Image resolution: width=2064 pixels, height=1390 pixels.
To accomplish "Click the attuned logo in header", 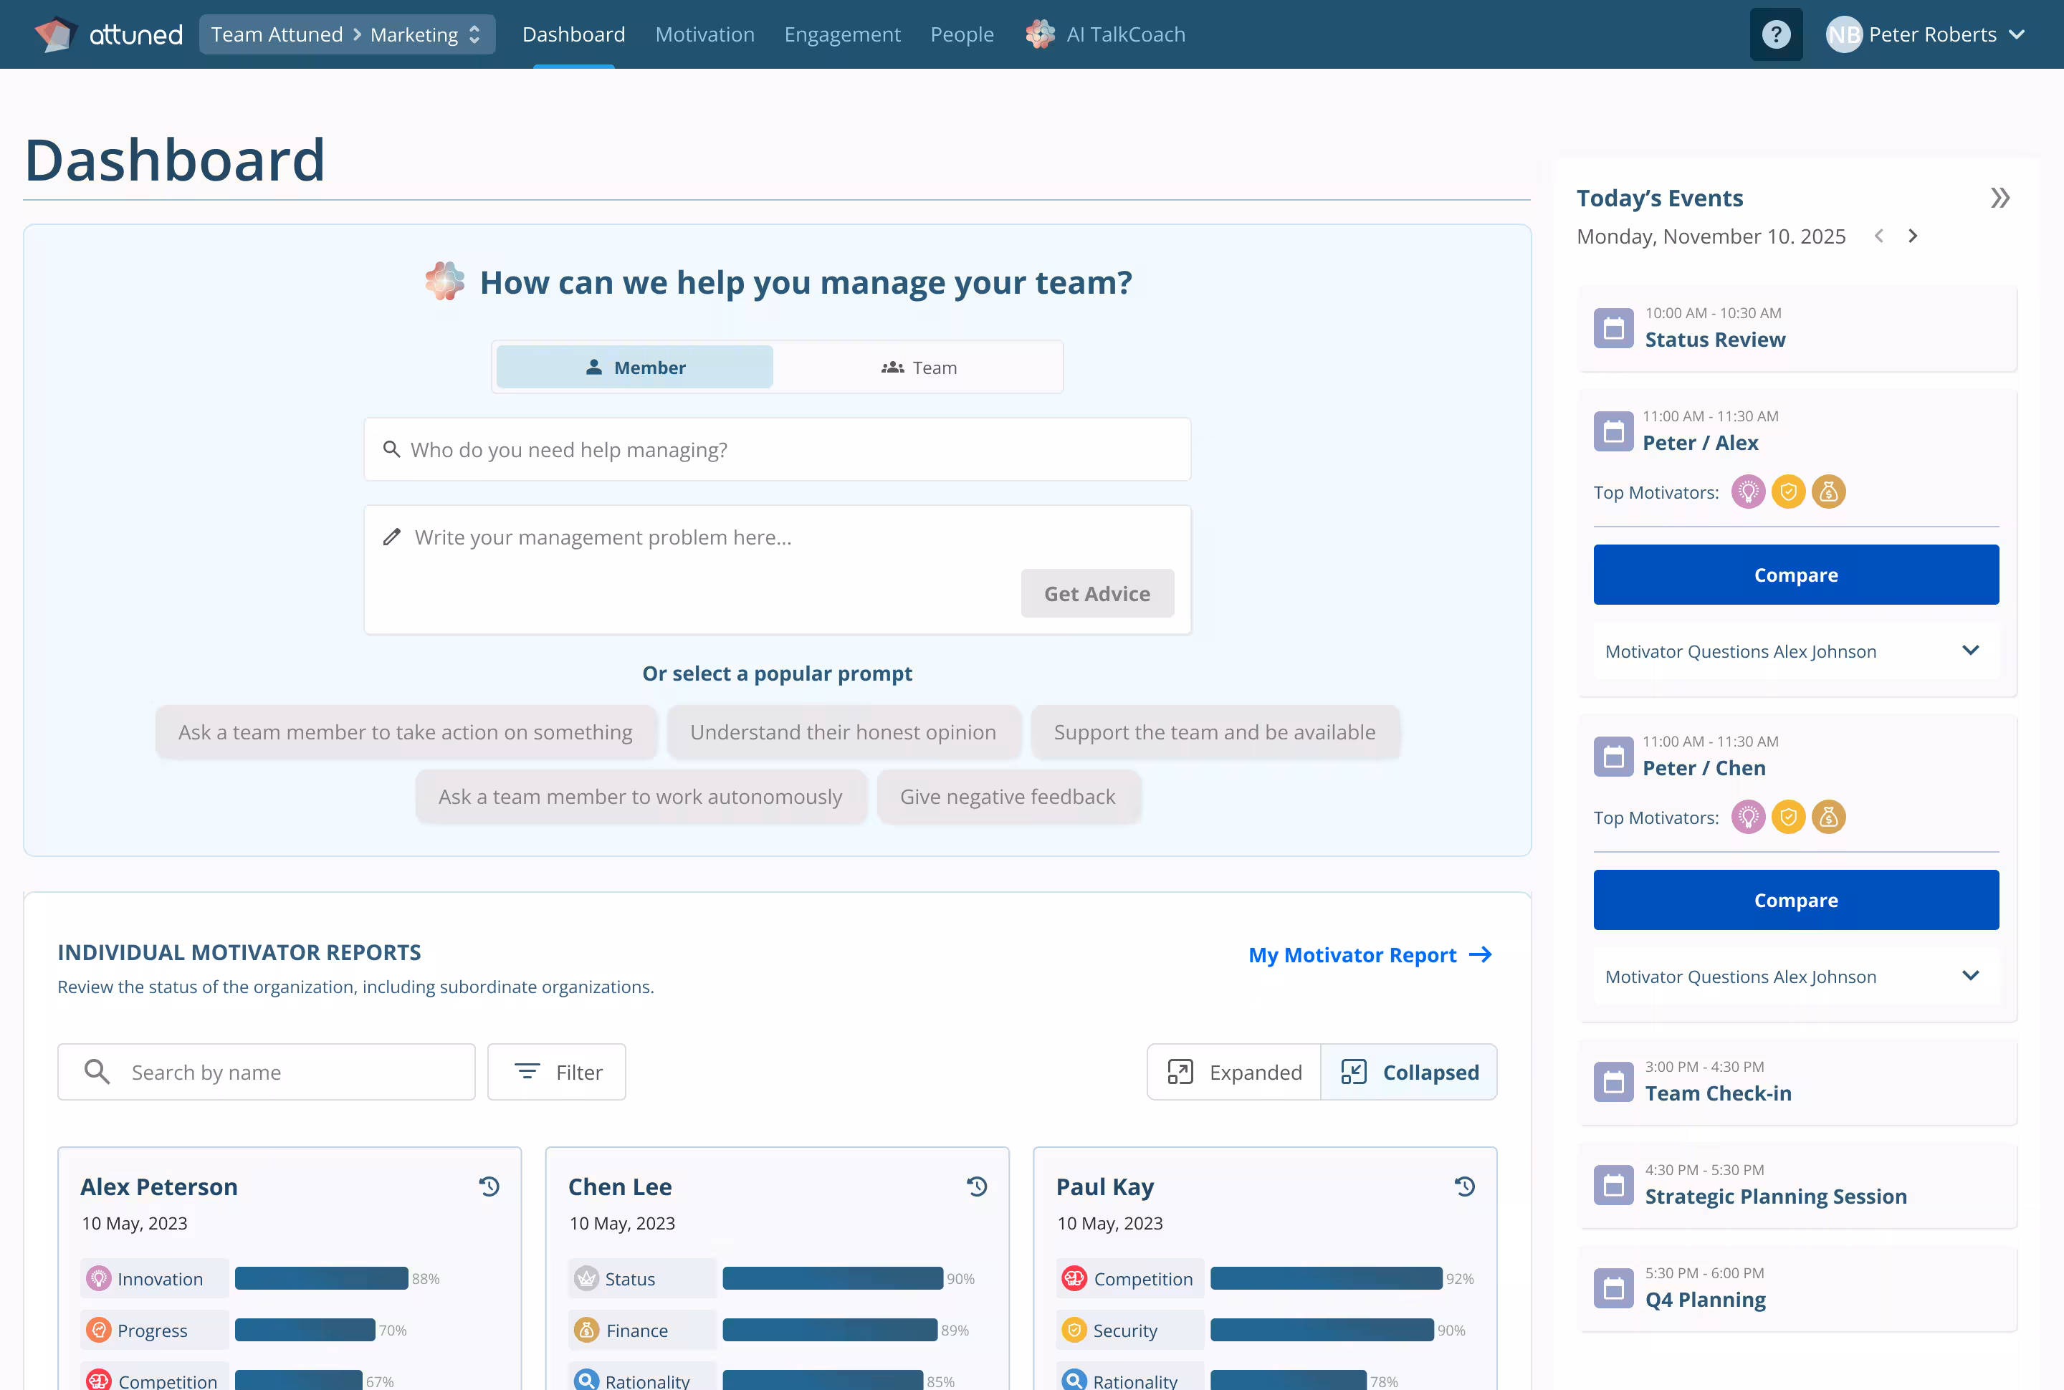I will (x=108, y=34).
